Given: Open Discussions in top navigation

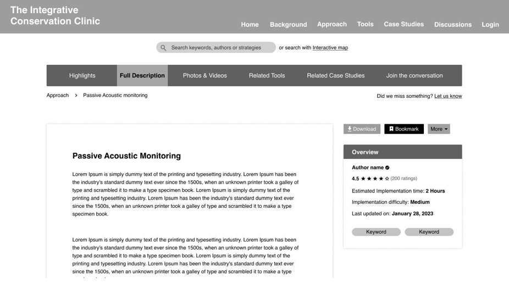Looking at the screenshot, I should (x=453, y=24).
